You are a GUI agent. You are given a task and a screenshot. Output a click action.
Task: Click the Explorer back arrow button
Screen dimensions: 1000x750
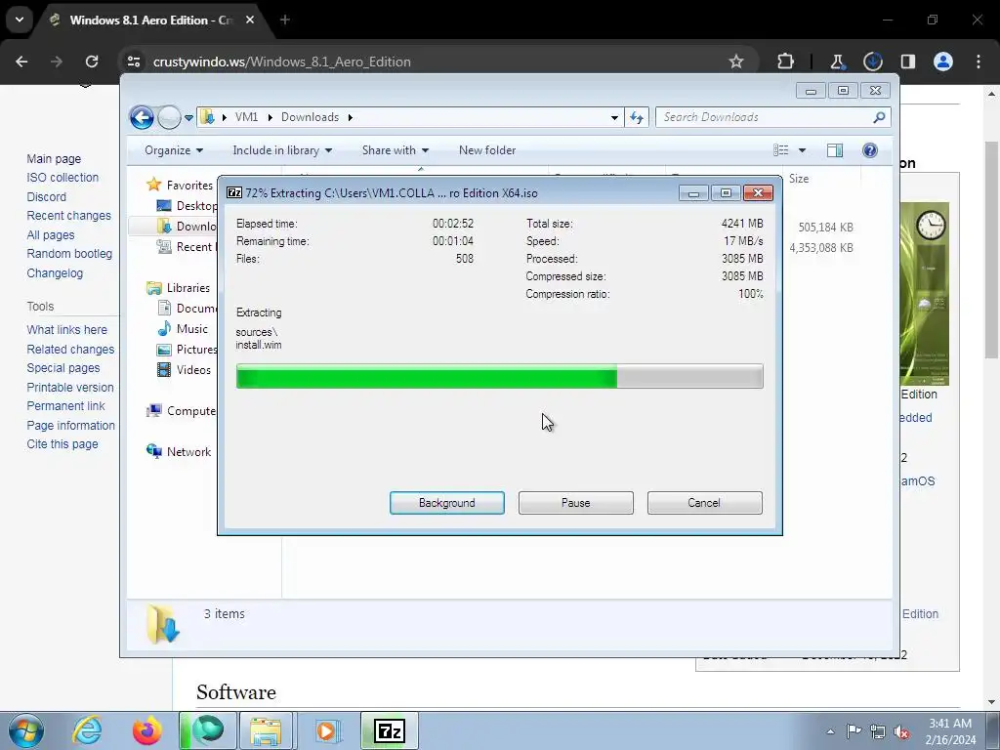pos(142,117)
